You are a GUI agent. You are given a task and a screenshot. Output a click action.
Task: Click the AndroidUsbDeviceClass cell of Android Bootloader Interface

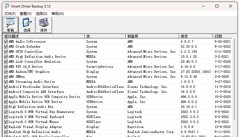pos(105,87)
